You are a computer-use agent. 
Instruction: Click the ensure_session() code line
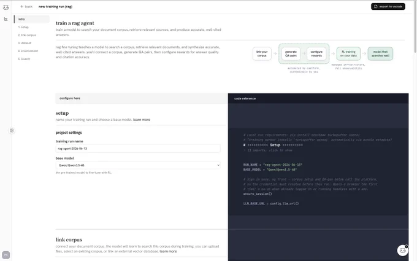(x=258, y=194)
